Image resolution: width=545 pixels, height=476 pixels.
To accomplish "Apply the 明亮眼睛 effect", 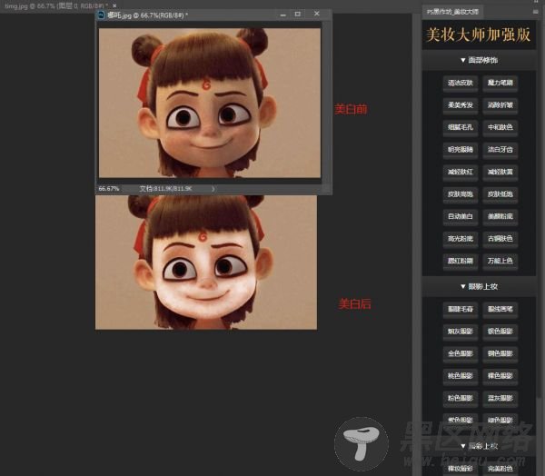I will point(461,150).
